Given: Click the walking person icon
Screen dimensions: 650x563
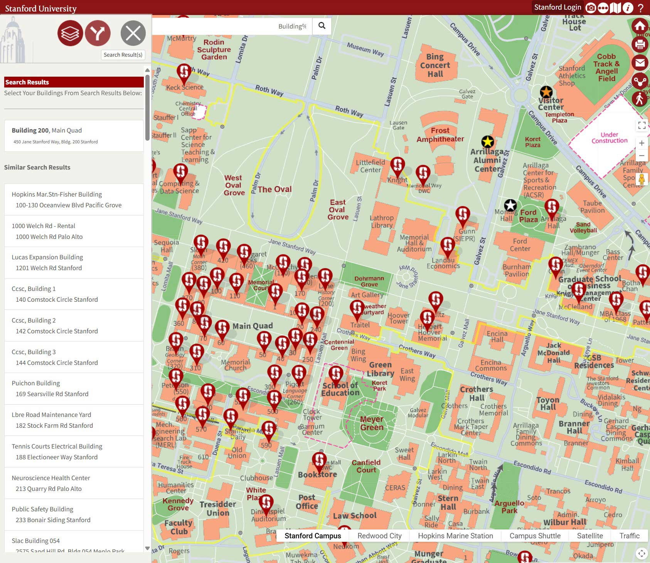Looking at the screenshot, I should [640, 99].
